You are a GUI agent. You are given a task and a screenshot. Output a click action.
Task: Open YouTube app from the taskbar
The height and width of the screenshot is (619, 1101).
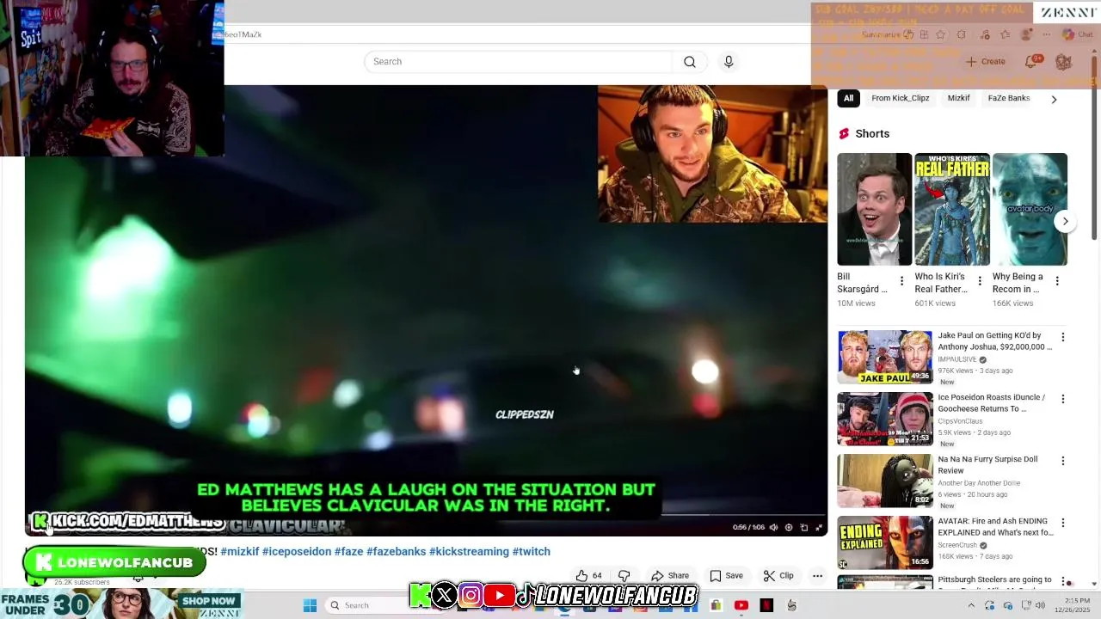coord(741,605)
